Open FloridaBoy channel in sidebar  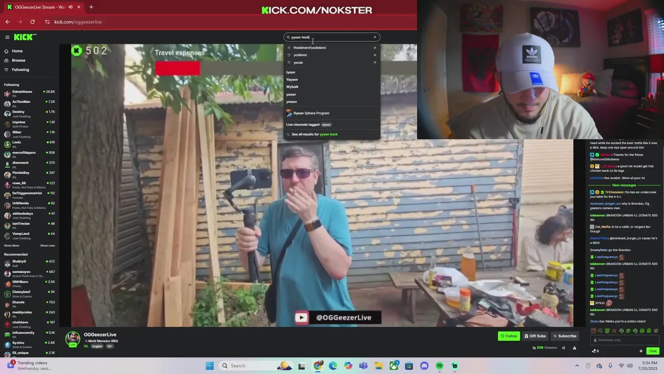[x=30, y=174]
